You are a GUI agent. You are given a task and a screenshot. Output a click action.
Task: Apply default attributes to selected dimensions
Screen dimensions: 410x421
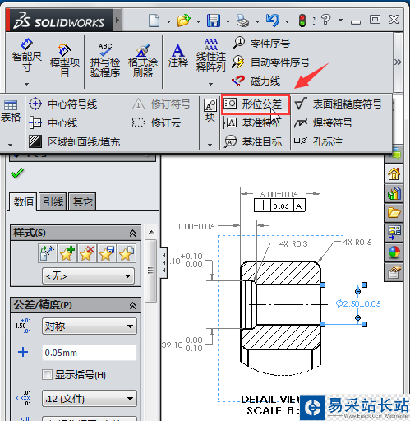[48, 253]
